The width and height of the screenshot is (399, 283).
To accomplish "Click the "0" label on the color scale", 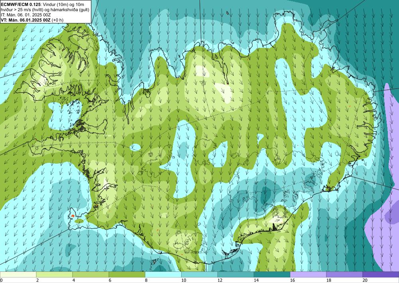I will [x=1, y=280].
